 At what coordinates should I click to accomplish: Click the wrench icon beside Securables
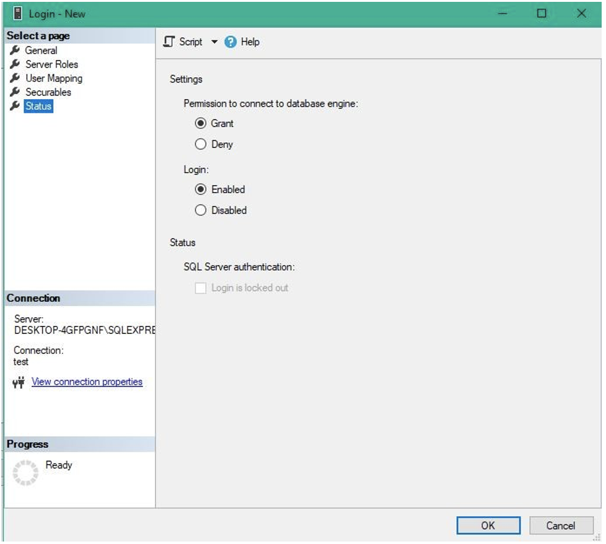pos(15,92)
